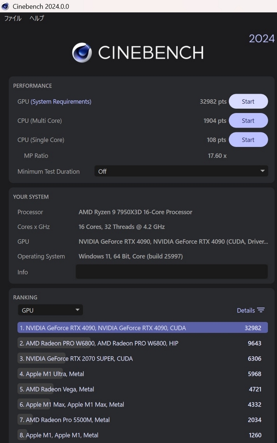Click the 108 pts single core score
The height and width of the screenshot is (443, 277).
217,140
